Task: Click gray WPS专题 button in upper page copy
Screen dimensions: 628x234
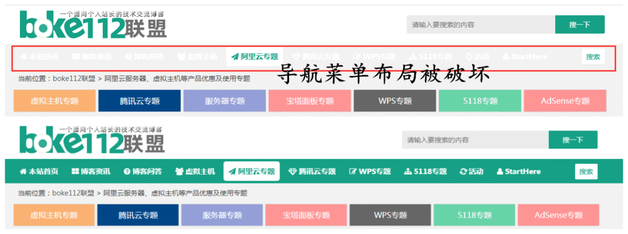Action: [395, 100]
